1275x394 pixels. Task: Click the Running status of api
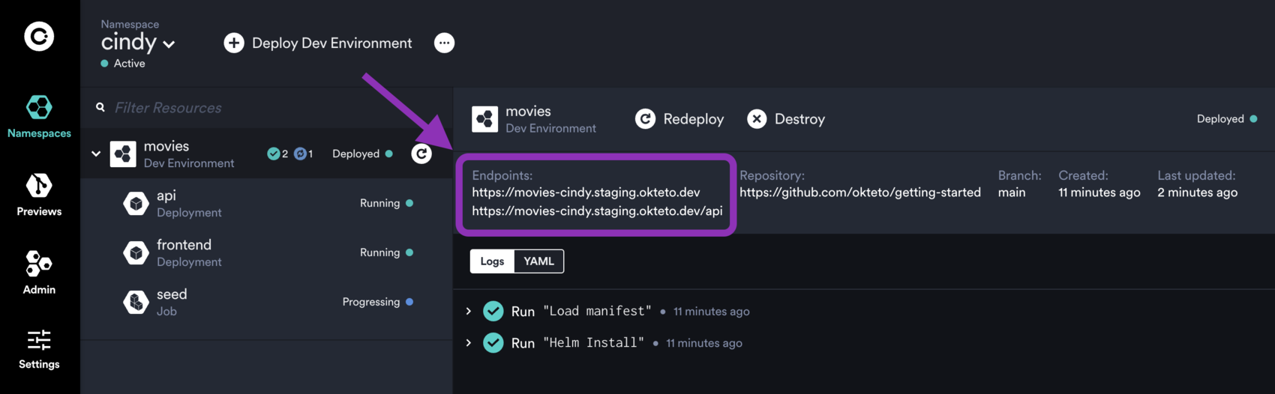(x=386, y=203)
